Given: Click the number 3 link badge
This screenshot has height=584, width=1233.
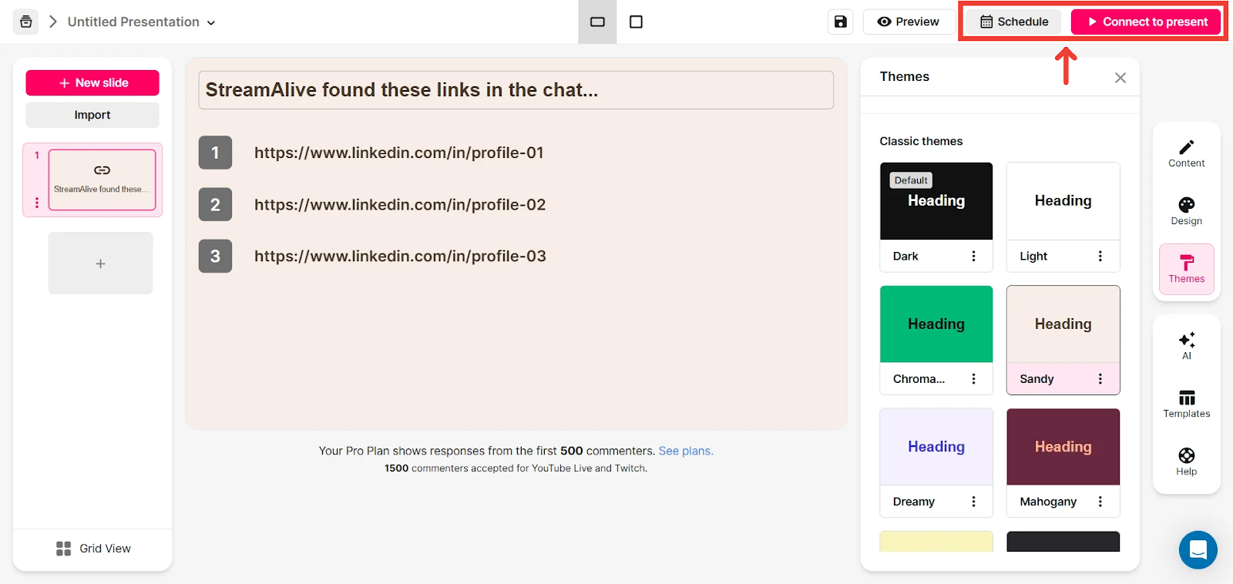Looking at the screenshot, I should click(x=215, y=256).
